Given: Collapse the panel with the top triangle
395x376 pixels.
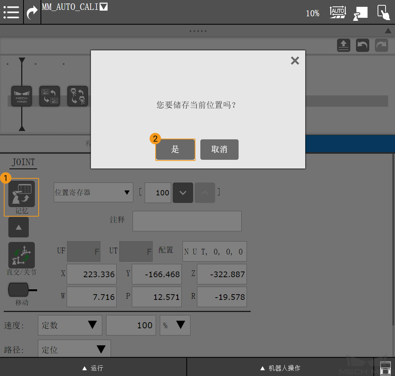Looking at the screenshot, I should coord(388,31).
